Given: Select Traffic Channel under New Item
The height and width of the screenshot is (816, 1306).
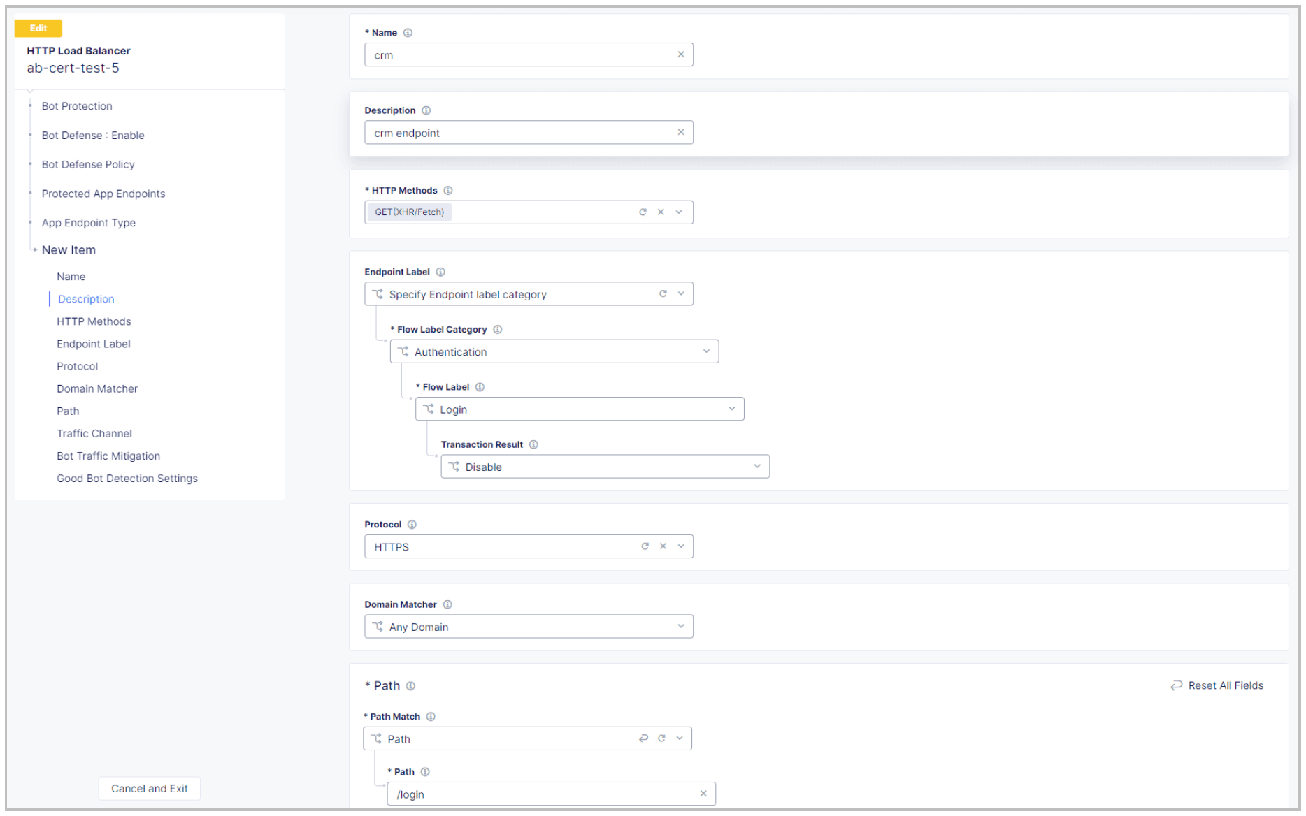Looking at the screenshot, I should pyautogui.click(x=94, y=433).
